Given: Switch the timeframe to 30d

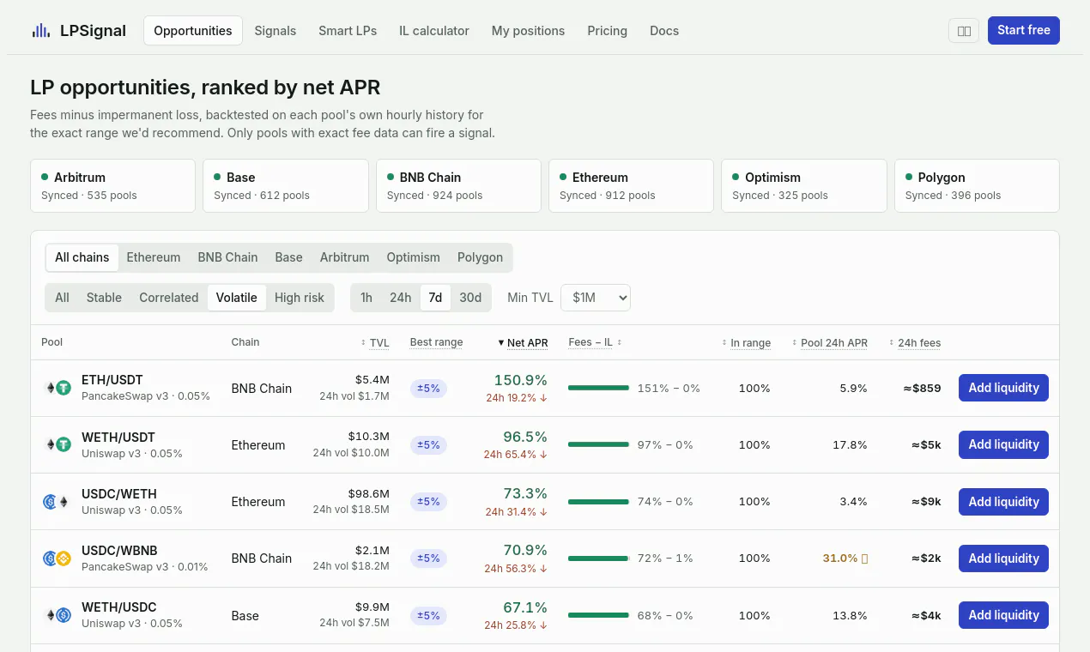Looking at the screenshot, I should 470,298.
